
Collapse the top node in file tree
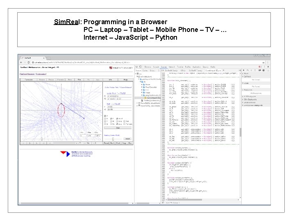(136, 74)
